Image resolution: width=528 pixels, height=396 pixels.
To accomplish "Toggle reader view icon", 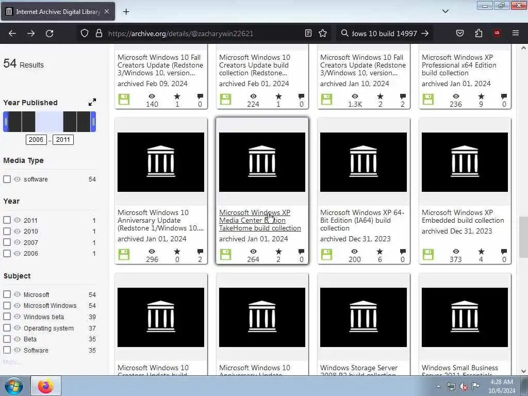I will (x=308, y=33).
